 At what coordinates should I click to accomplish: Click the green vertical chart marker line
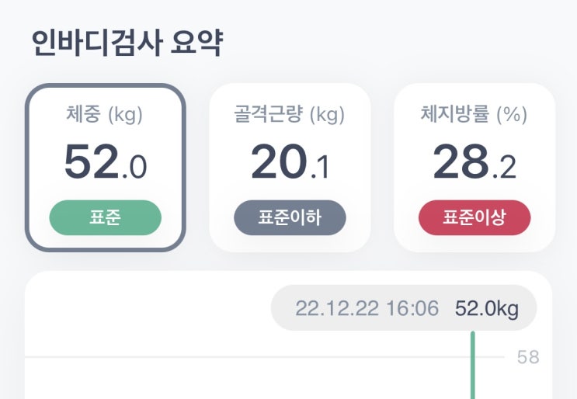pyautogui.click(x=471, y=373)
